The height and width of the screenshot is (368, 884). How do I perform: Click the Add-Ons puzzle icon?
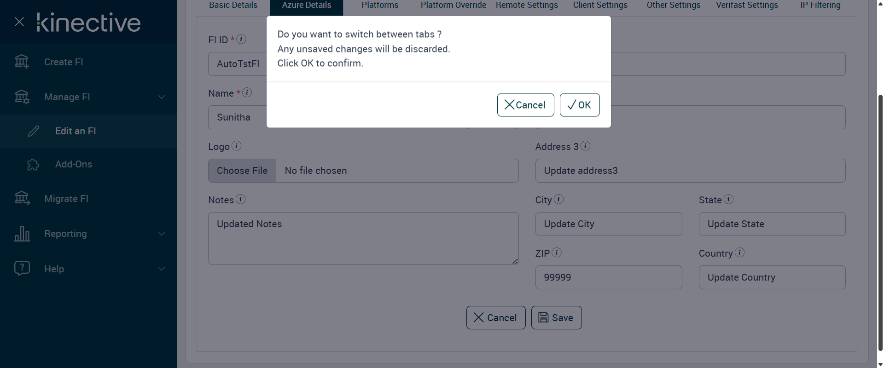click(x=33, y=164)
